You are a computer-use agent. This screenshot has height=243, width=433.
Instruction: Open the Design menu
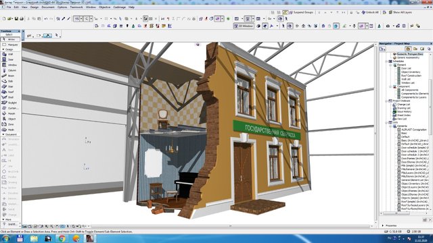(35, 7)
